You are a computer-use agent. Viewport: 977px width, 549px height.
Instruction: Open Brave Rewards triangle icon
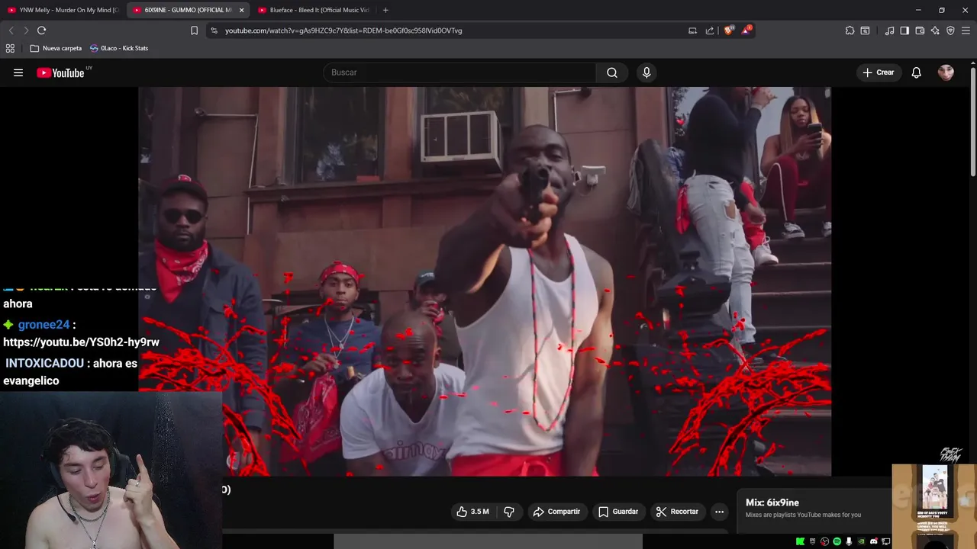pyautogui.click(x=746, y=30)
